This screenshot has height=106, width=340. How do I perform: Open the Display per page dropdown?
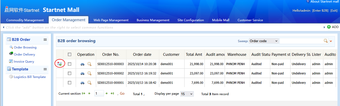point(187,94)
